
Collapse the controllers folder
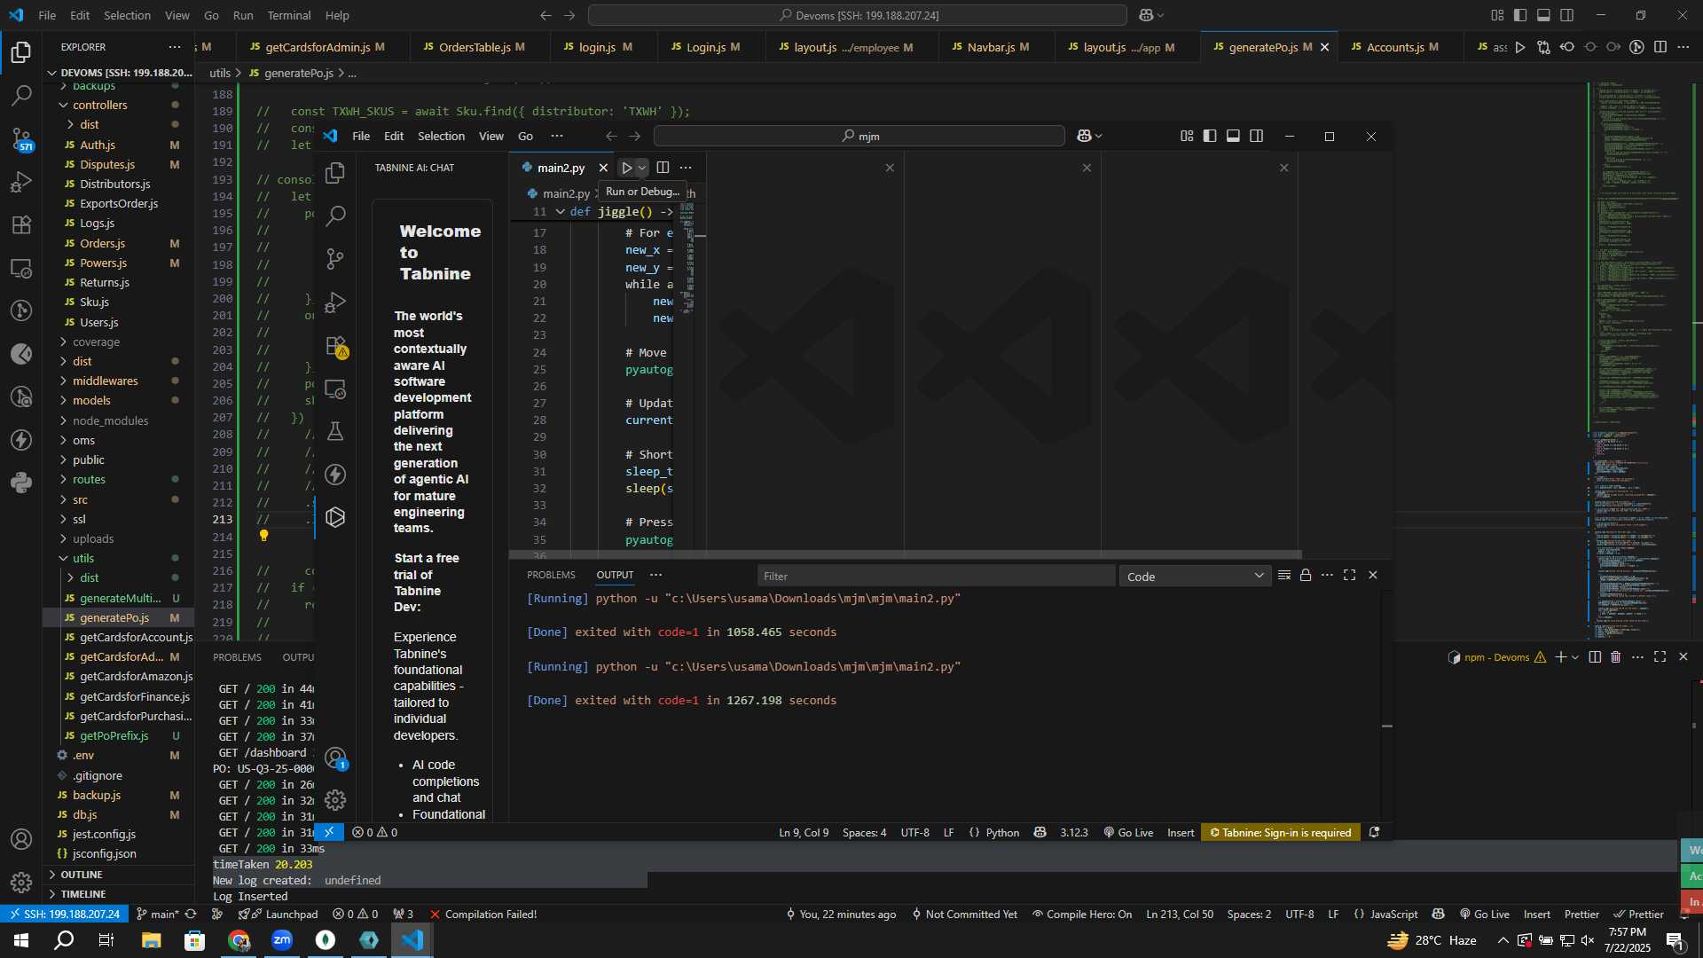click(x=99, y=105)
